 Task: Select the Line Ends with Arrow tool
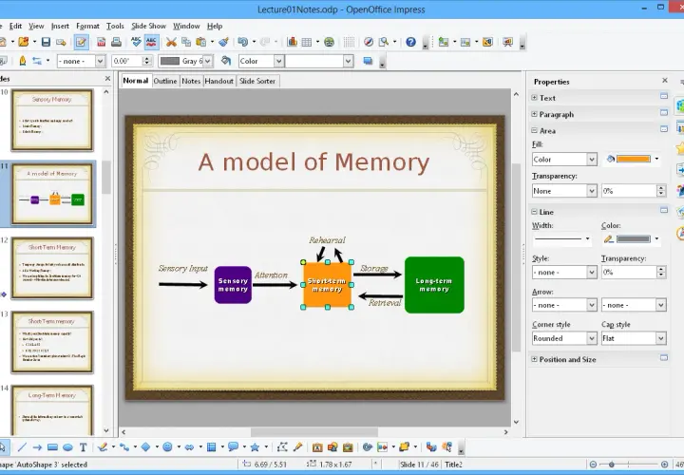click(37, 447)
